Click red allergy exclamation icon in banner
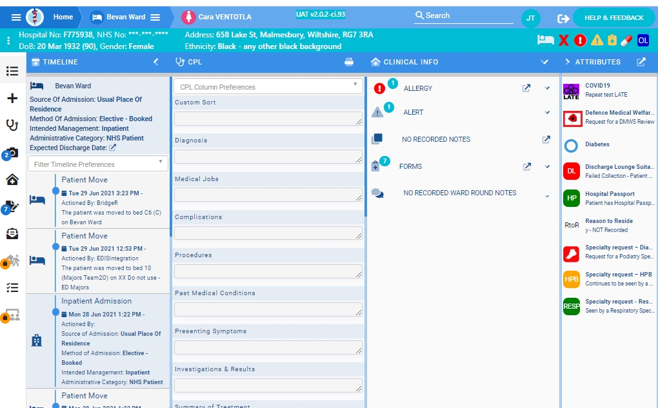The image size is (658, 408). (580, 40)
